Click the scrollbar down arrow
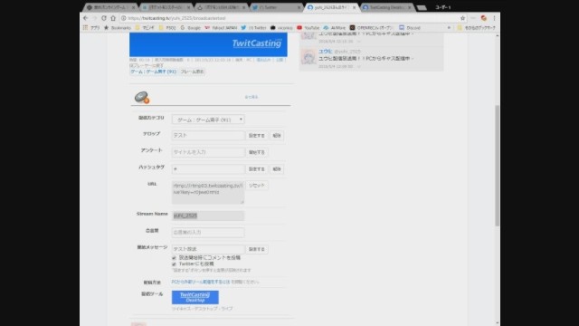This screenshot has width=579, height=326. click(x=498, y=322)
